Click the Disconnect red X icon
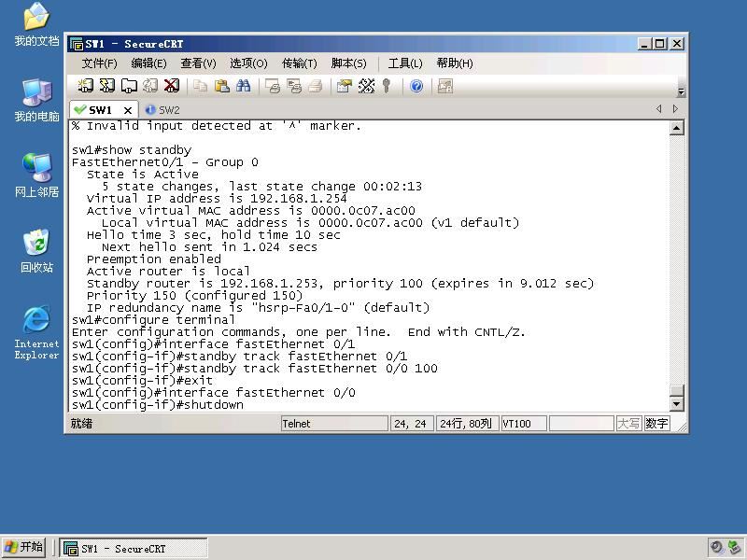The height and width of the screenshot is (560, 747). coord(172,86)
